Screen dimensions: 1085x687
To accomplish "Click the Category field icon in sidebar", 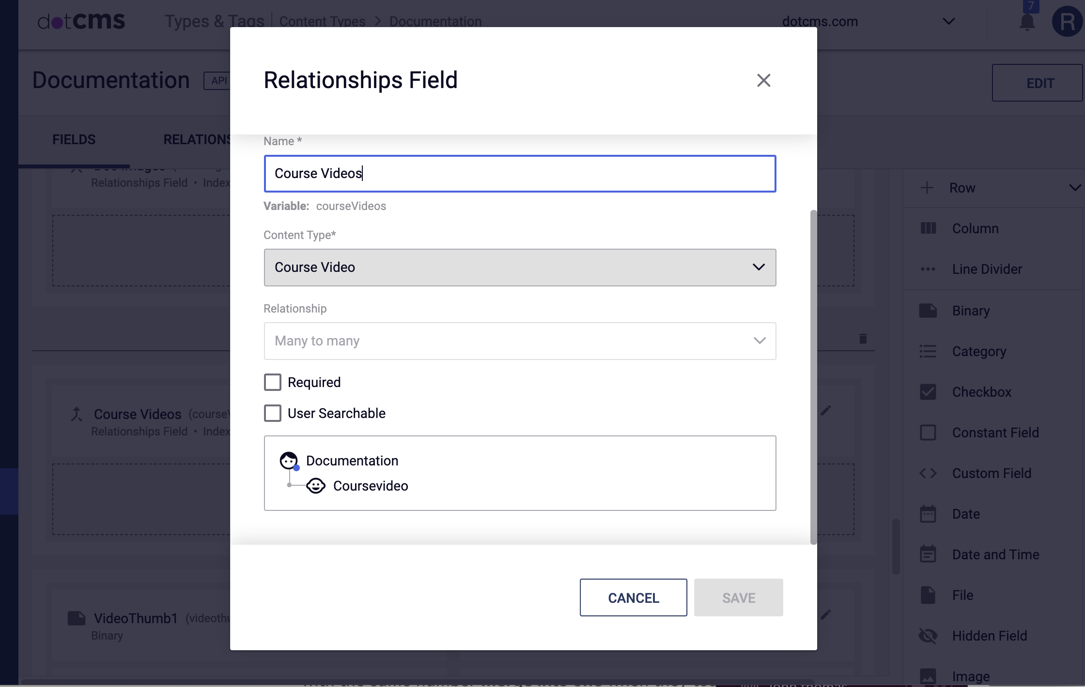I will 929,350.
